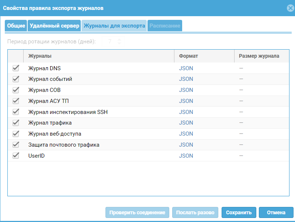Uncheck the checkbox for Журнал DNS
The image size is (295, 222).
coord(15,68)
